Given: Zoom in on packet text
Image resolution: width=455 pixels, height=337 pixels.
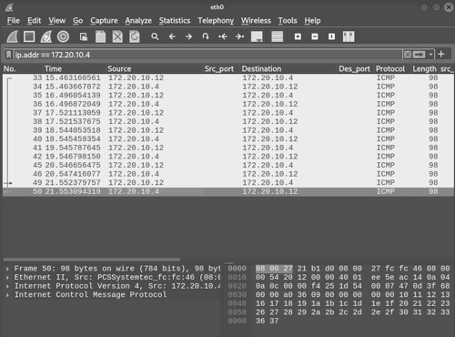Looking at the screenshot, I should [298, 36].
